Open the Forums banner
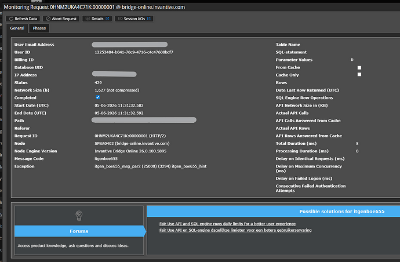The image size is (400, 262). pyautogui.click(x=80, y=231)
